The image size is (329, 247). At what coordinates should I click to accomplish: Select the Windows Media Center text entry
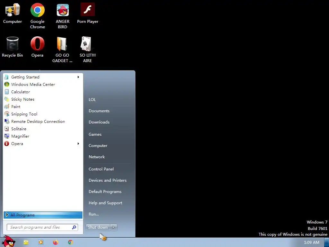(x=33, y=85)
